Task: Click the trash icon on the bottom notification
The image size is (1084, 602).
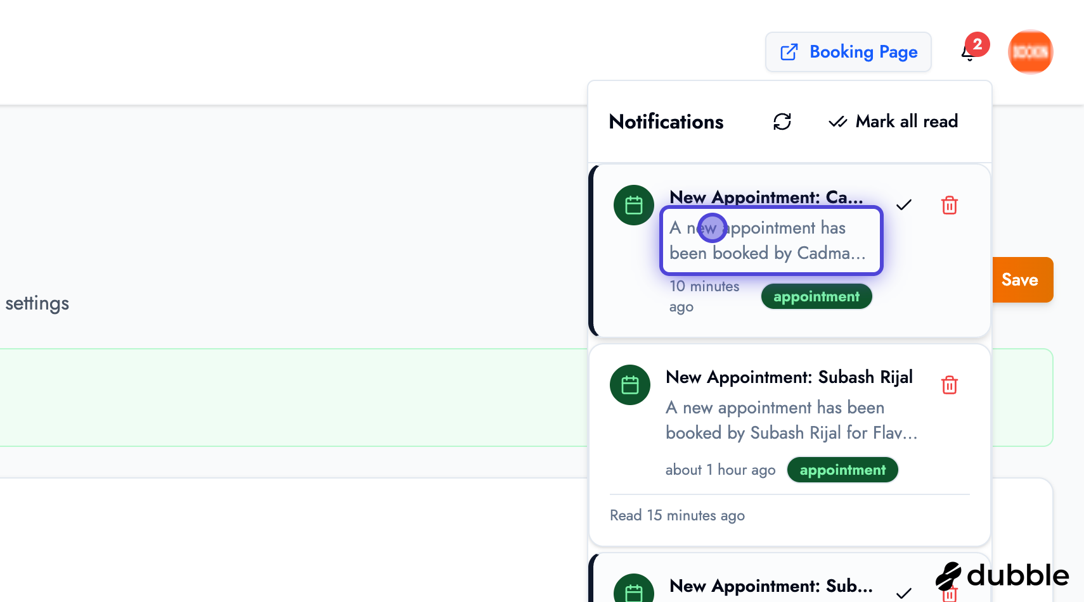Action: [949, 594]
